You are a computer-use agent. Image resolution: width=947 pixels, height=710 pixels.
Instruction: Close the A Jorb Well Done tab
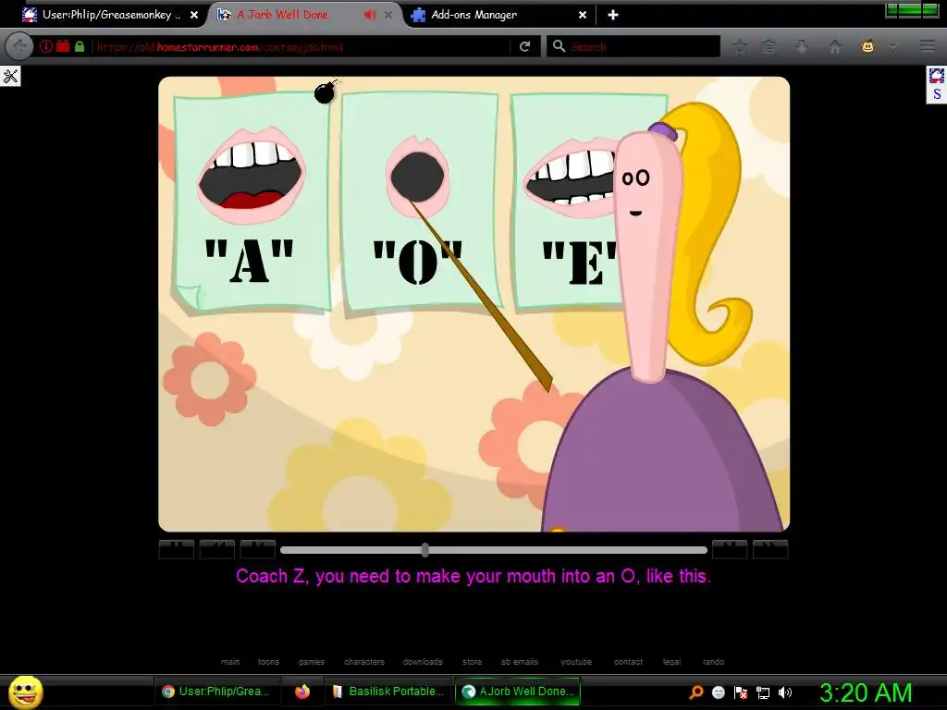388,15
